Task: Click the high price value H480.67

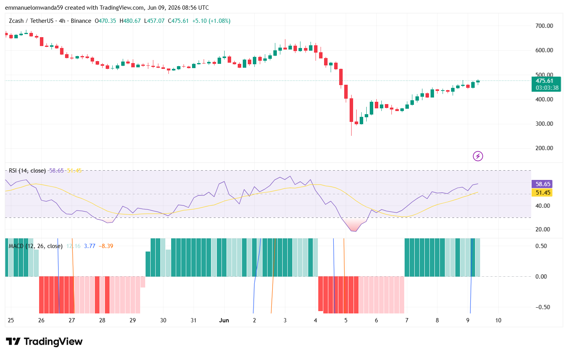Action: pyautogui.click(x=130, y=21)
